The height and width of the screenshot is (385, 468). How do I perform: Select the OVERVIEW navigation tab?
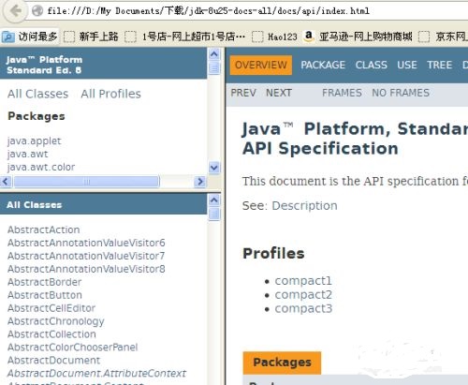(x=261, y=65)
